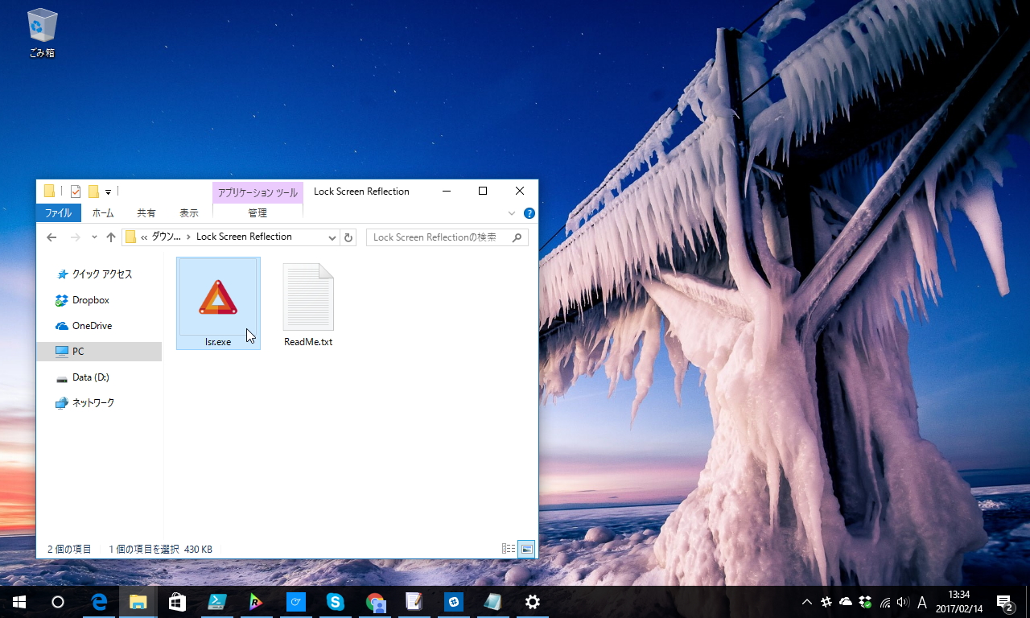Click the New Folder quick access toolbar icon

(93, 192)
